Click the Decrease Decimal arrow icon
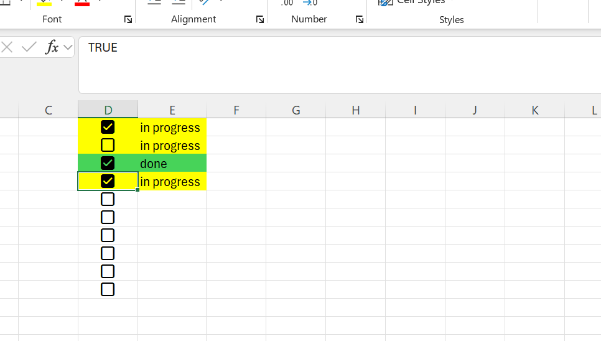The width and height of the screenshot is (601, 341). 310,3
